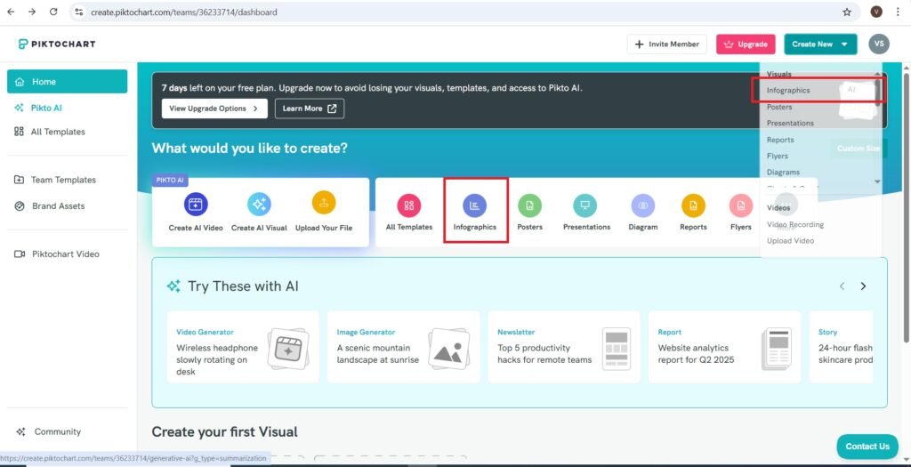Choose the Infographics icon tile

coord(475,206)
